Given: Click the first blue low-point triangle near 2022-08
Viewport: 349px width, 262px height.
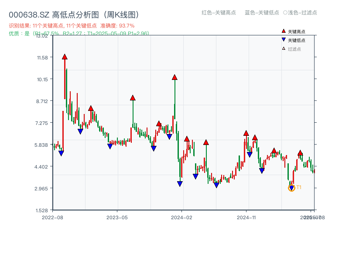Looking at the screenshot, I should click(x=60, y=153).
